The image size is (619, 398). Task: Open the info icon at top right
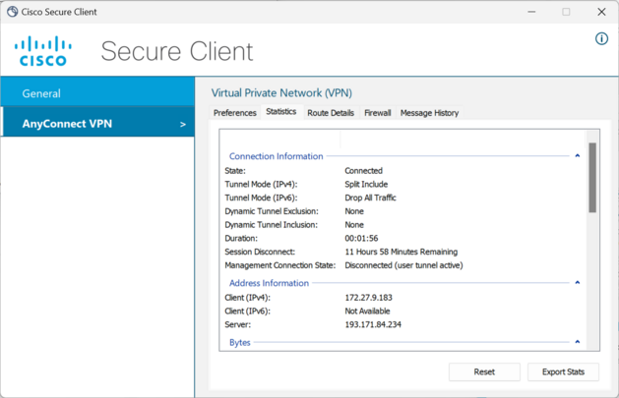[601, 38]
